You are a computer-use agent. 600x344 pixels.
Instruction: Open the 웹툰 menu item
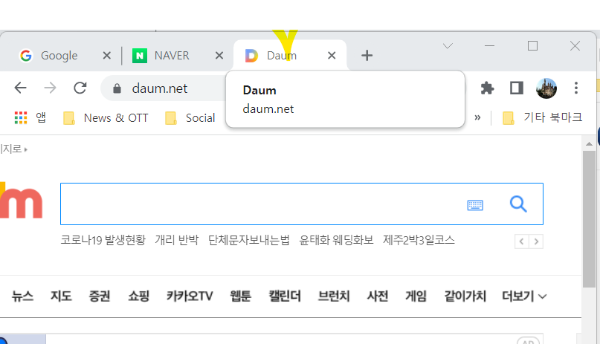coord(240,296)
